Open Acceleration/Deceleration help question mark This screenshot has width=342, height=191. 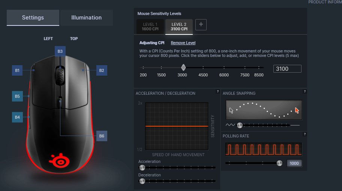pos(217,91)
